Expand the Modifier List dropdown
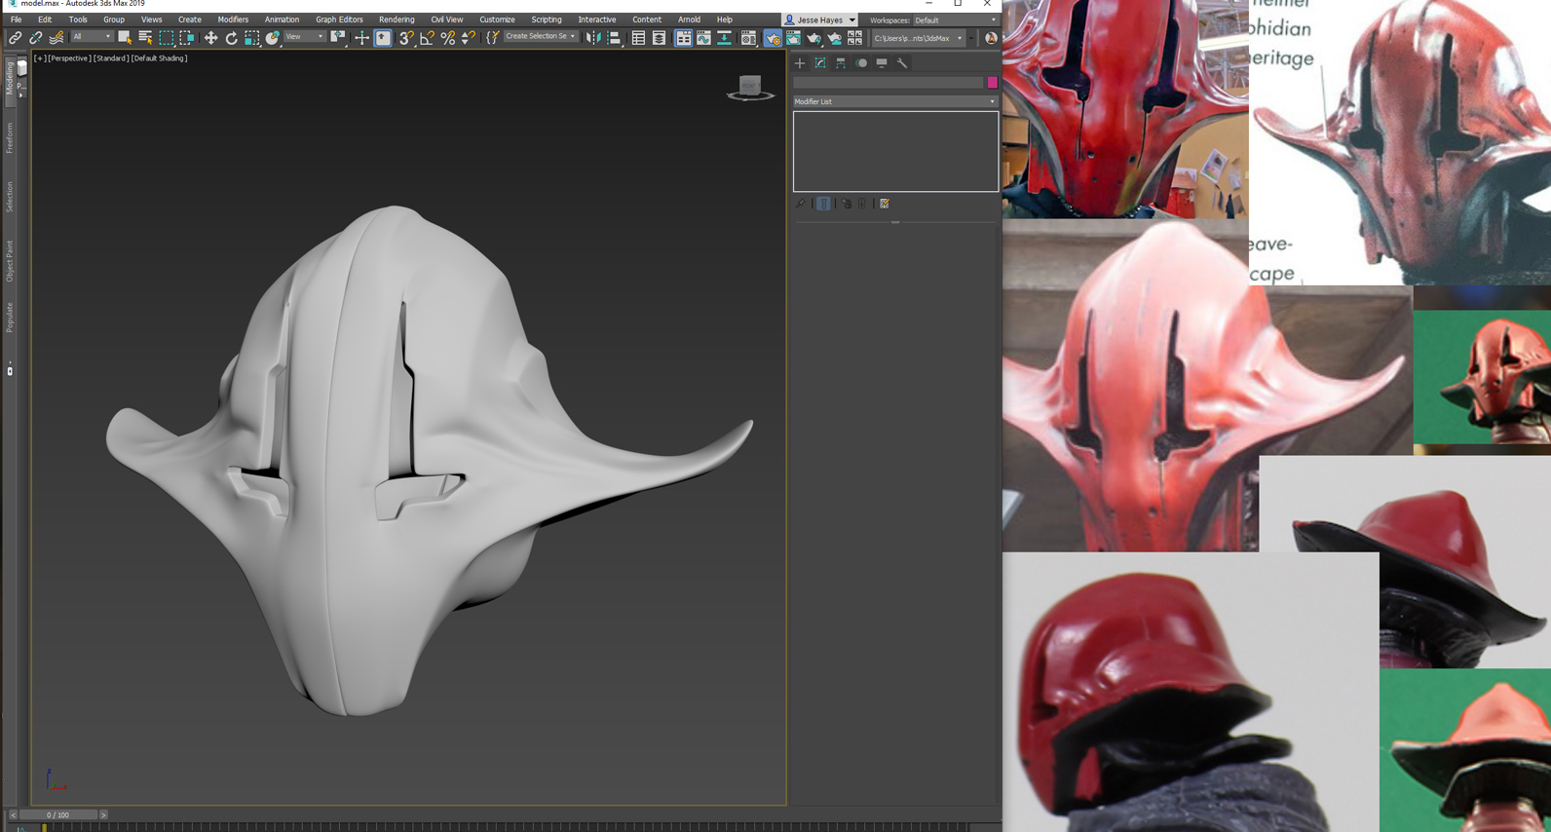 pyautogui.click(x=895, y=101)
